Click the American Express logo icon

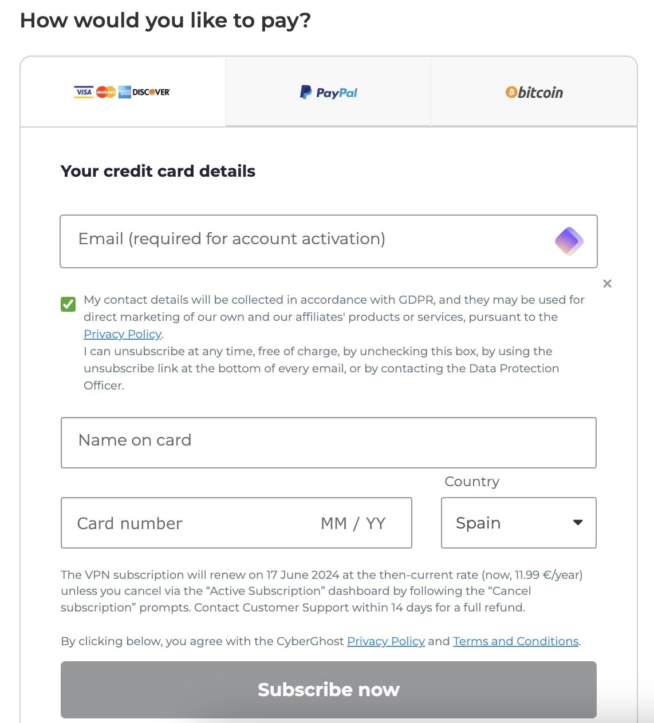point(124,92)
